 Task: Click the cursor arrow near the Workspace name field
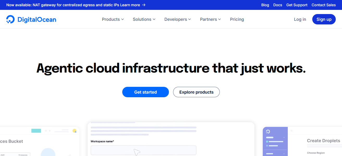coord(136,152)
